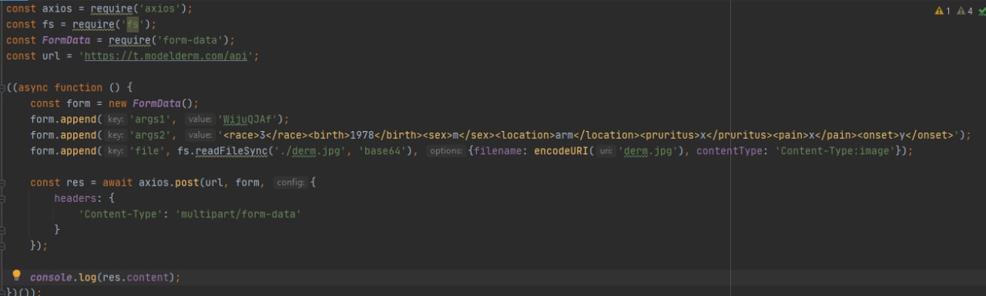
Task: Open the lightbulb quick-fix beside console.log
Action: [x=16, y=276]
